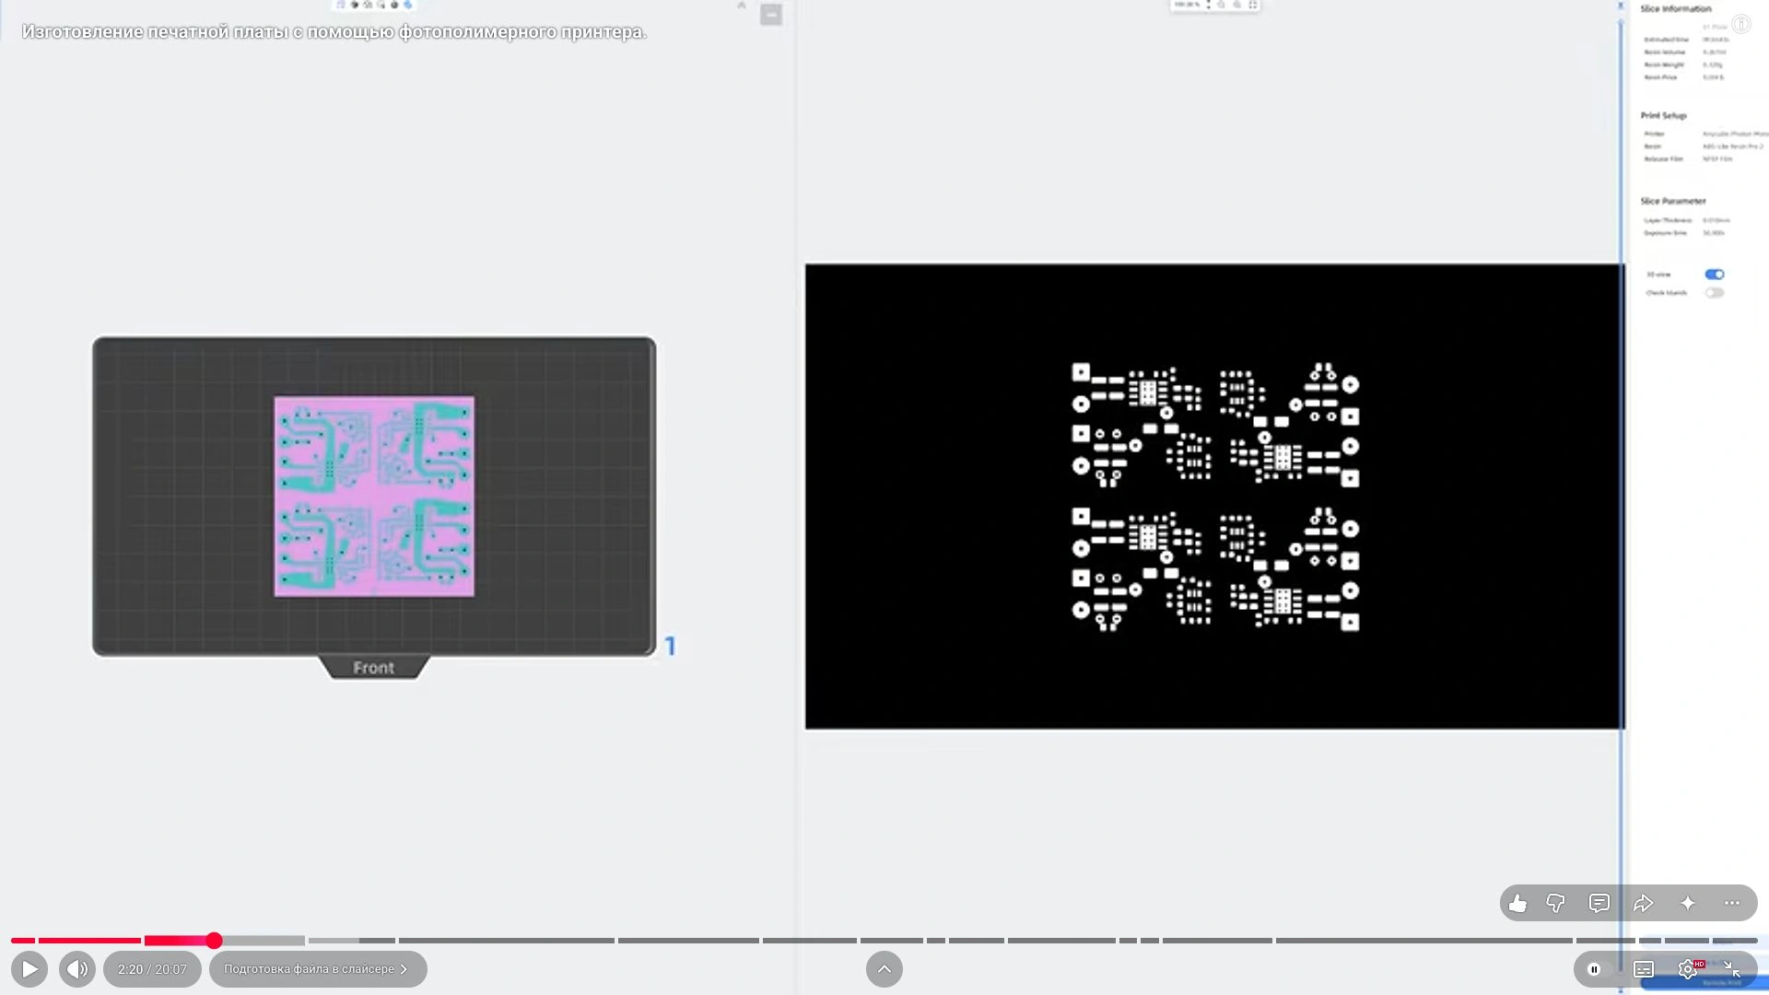Like the video with thumbs up
Viewport: 1769px width, 995px height.
pyautogui.click(x=1517, y=904)
